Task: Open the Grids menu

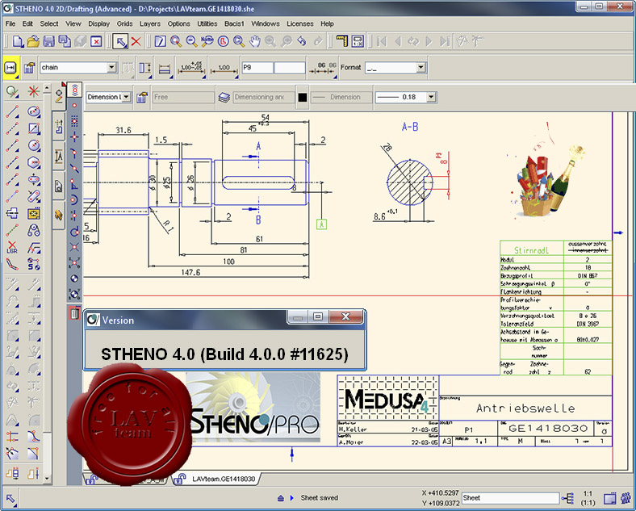Action: 124,24
